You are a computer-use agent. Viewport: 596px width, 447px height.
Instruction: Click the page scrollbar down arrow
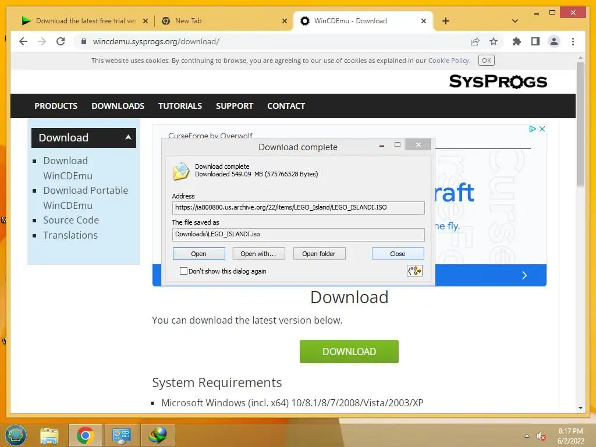click(x=580, y=408)
